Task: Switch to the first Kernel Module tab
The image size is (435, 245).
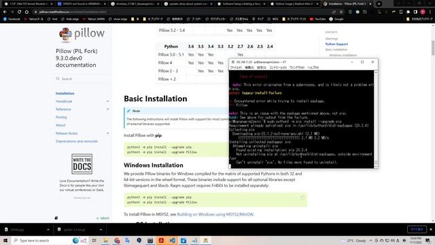Action: coord(28,4)
